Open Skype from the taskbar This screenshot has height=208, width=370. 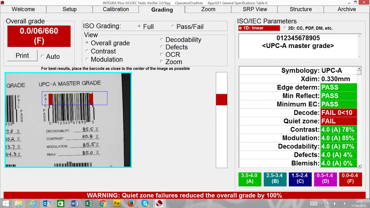point(145,203)
